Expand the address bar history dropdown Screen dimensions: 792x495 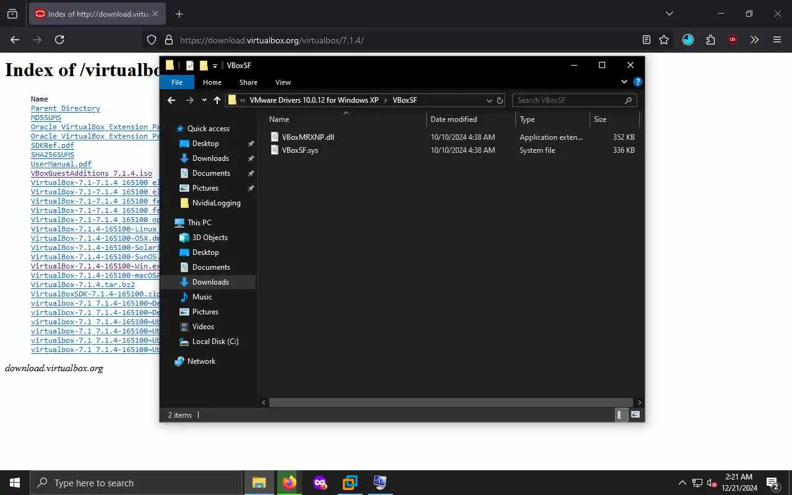(489, 100)
